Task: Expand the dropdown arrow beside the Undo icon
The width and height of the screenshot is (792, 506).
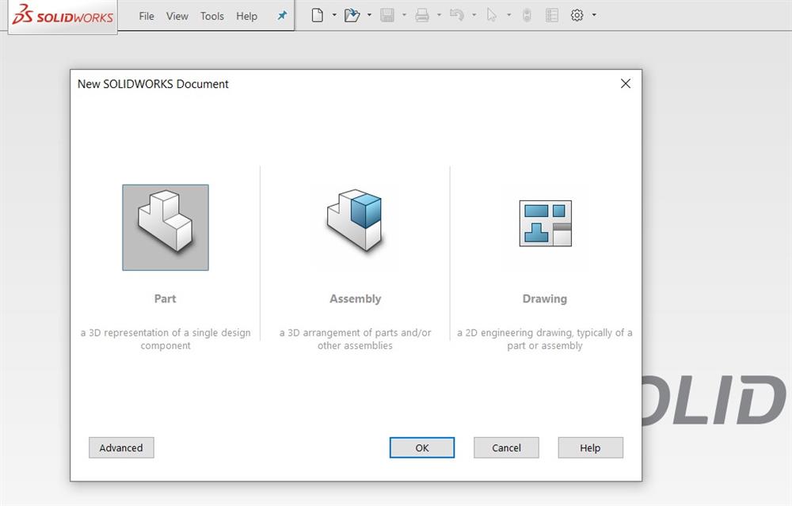Action: (x=474, y=15)
